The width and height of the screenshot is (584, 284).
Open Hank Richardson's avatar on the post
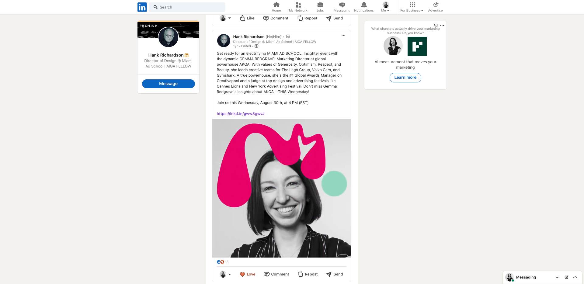224,40
